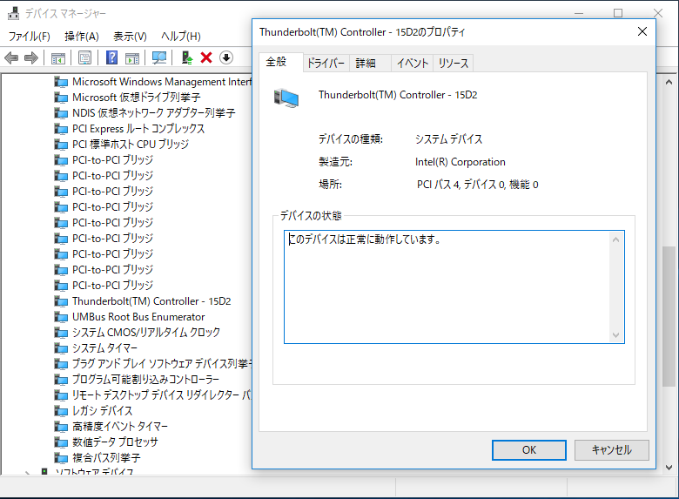Click icon beside プログラム可能割り込みコントローラー
This screenshot has width=679, height=499.
(61, 380)
